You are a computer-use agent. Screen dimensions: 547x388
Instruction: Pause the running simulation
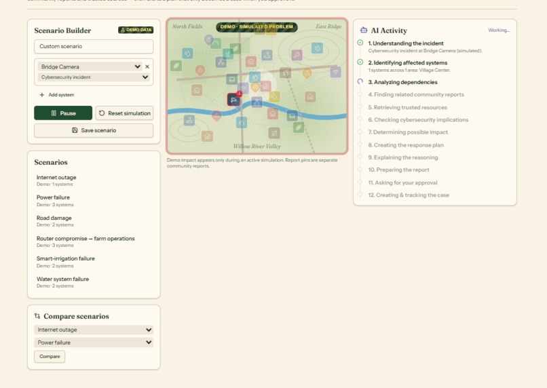[63, 113]
